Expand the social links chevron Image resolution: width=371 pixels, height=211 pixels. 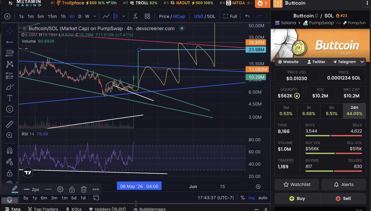(x=362, y=62)
